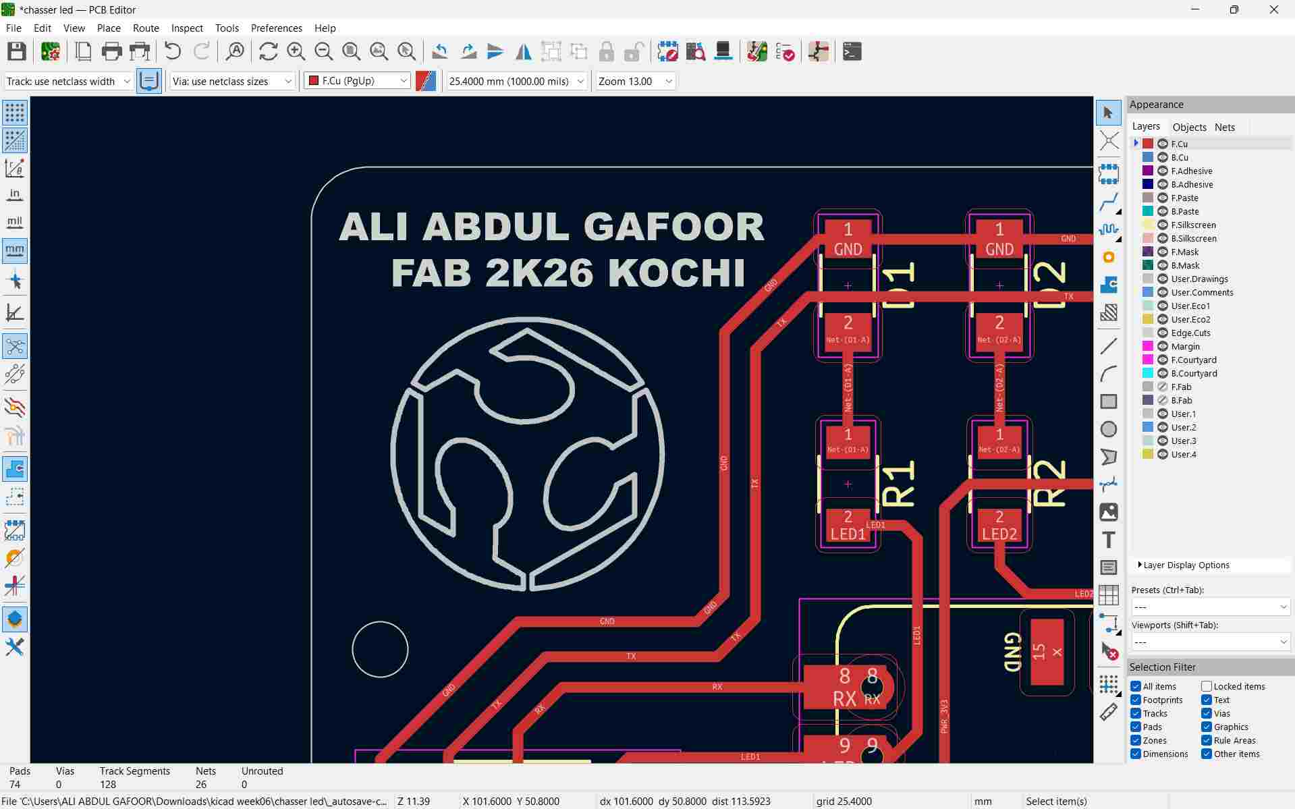The height and width of the screenshot is (809, 1295).
Task: Open Track width dropdown
Action: (x=68, y=81)
